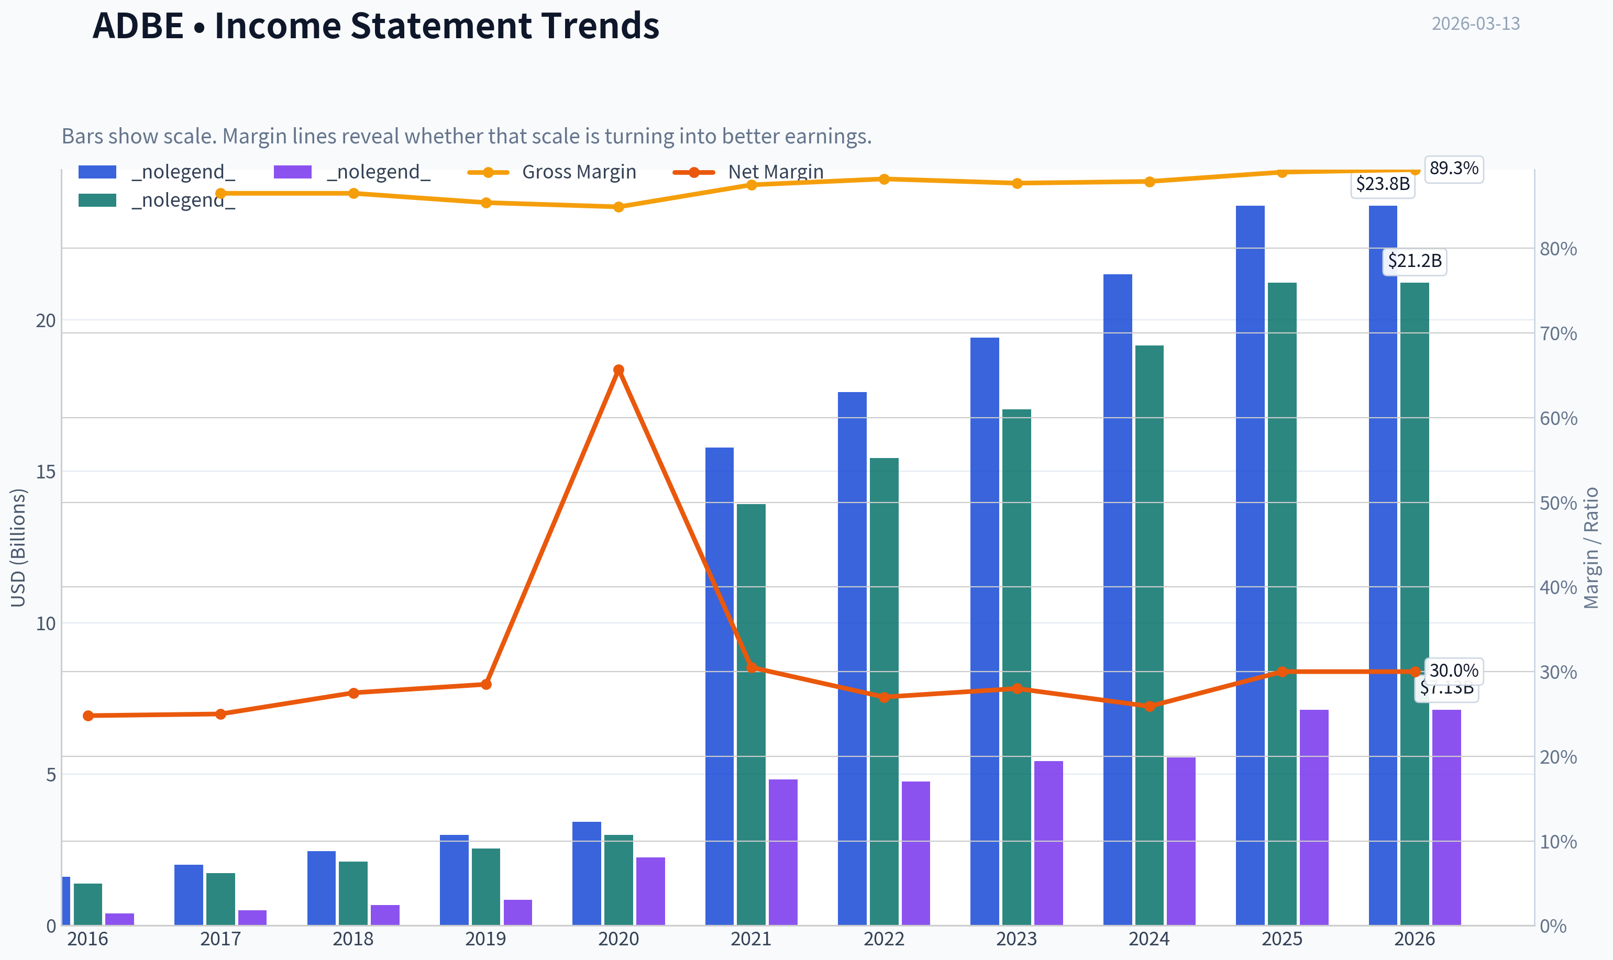
Task: Select the Gross Margin marker at 2020
Action: (618, 207)
